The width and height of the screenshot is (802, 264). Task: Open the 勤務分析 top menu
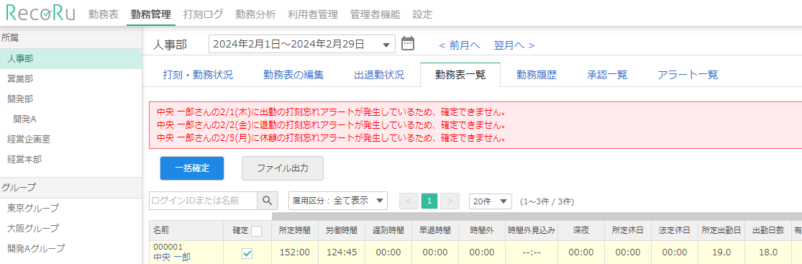tap(255, 14)
